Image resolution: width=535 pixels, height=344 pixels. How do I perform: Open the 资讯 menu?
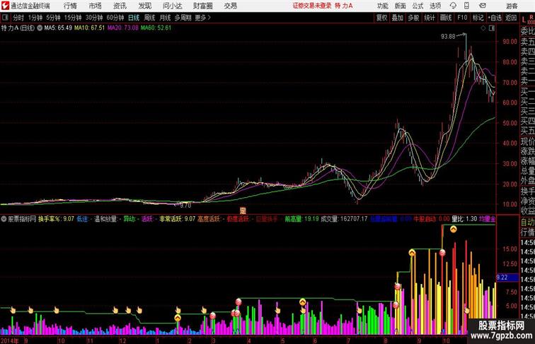click(120, 6)
